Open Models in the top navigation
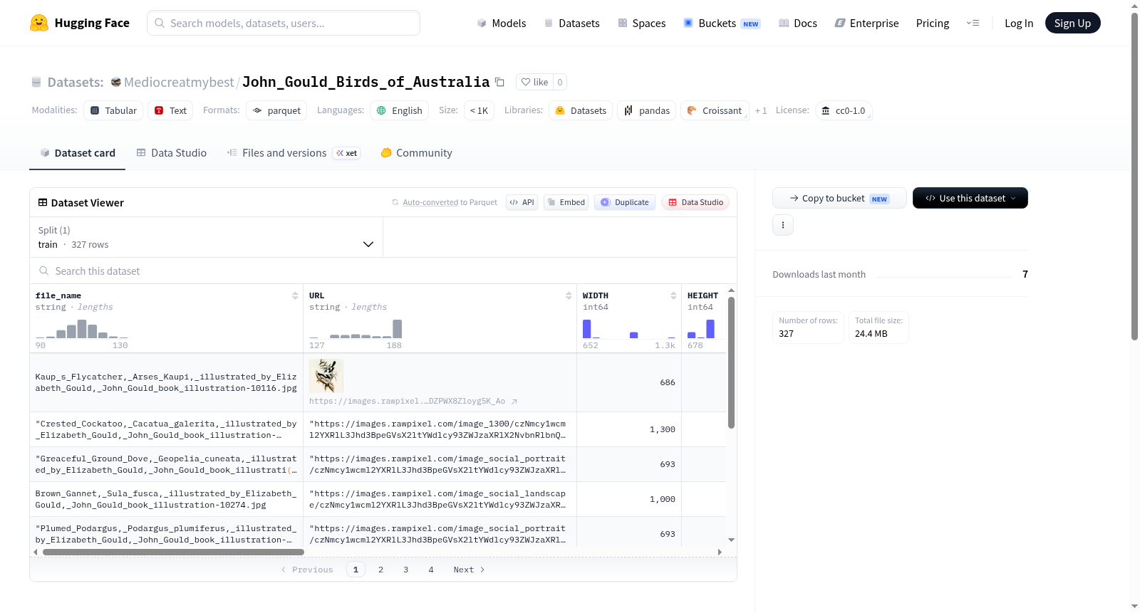The height and width of the screenshot is (613, 1140). click(x=502, y=23)
